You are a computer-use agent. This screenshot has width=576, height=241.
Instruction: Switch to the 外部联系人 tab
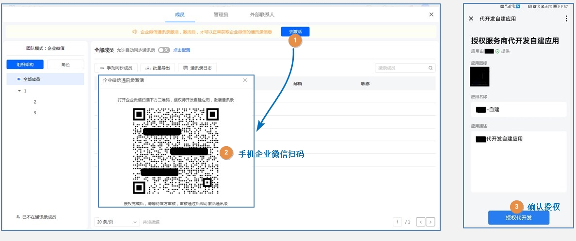262,15
